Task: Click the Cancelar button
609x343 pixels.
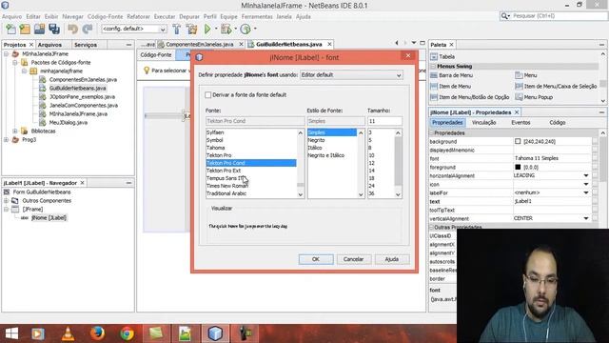Action: pyautogui.click(x=353, y=259)
